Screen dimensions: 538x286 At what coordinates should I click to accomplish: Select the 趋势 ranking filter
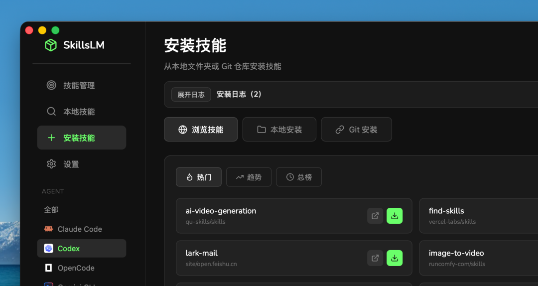(x=249, y=177)
